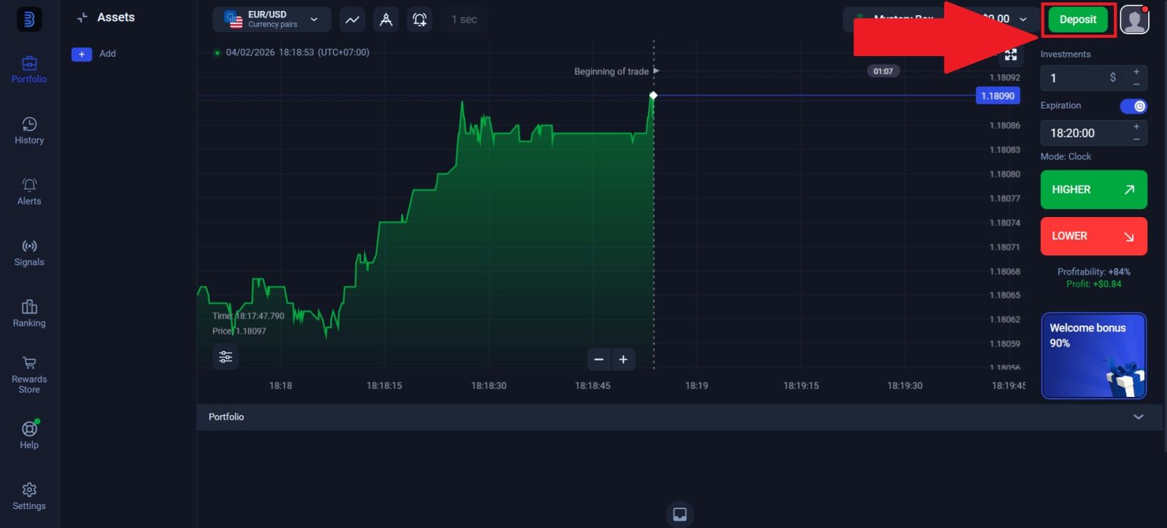This screenshot has width=1167, height=528.
Task: Click the green Deposit button
Action: pyautogui.click(x=1077, y=20)
